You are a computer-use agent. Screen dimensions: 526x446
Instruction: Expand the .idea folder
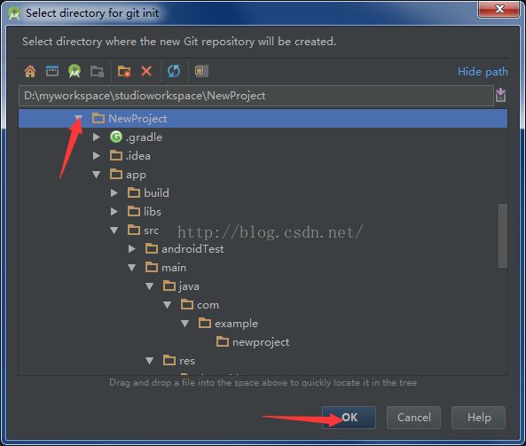pos(97,155)
